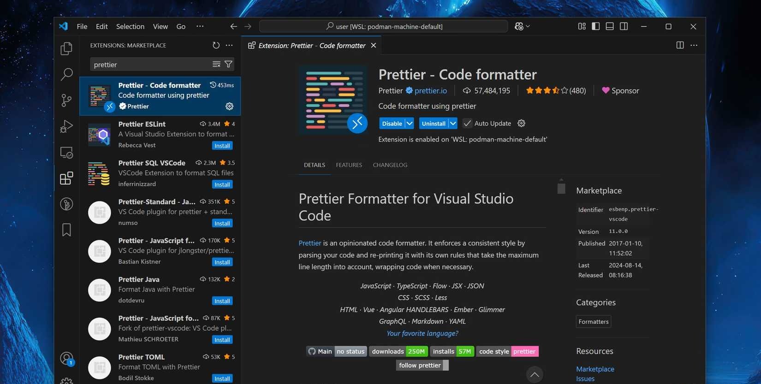Install the Prettier ESLint extension

click(x=222, y=146)
